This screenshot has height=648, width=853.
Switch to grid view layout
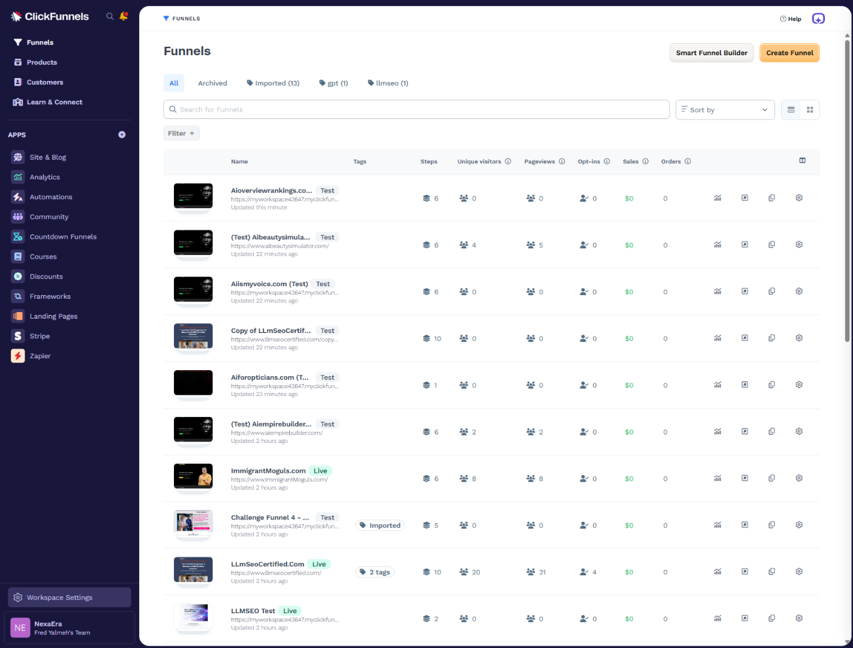[810, 110]
